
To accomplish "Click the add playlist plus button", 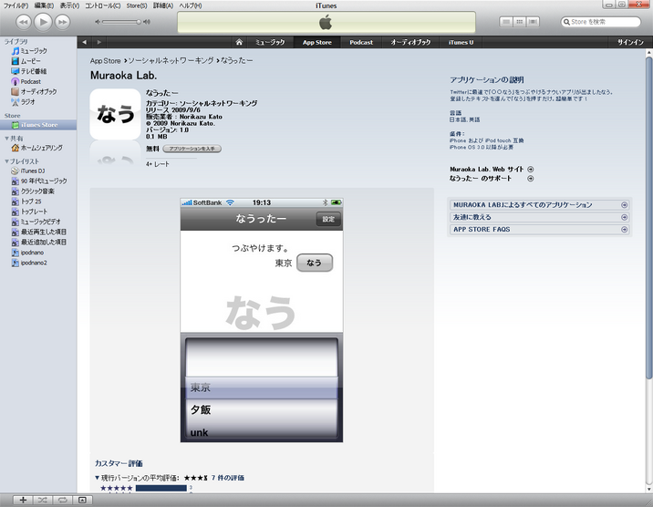I will pos(23,500).
